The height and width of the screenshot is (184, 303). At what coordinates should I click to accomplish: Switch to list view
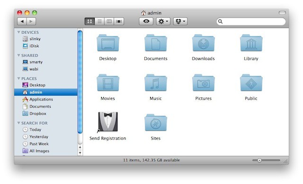coord(99,21)
